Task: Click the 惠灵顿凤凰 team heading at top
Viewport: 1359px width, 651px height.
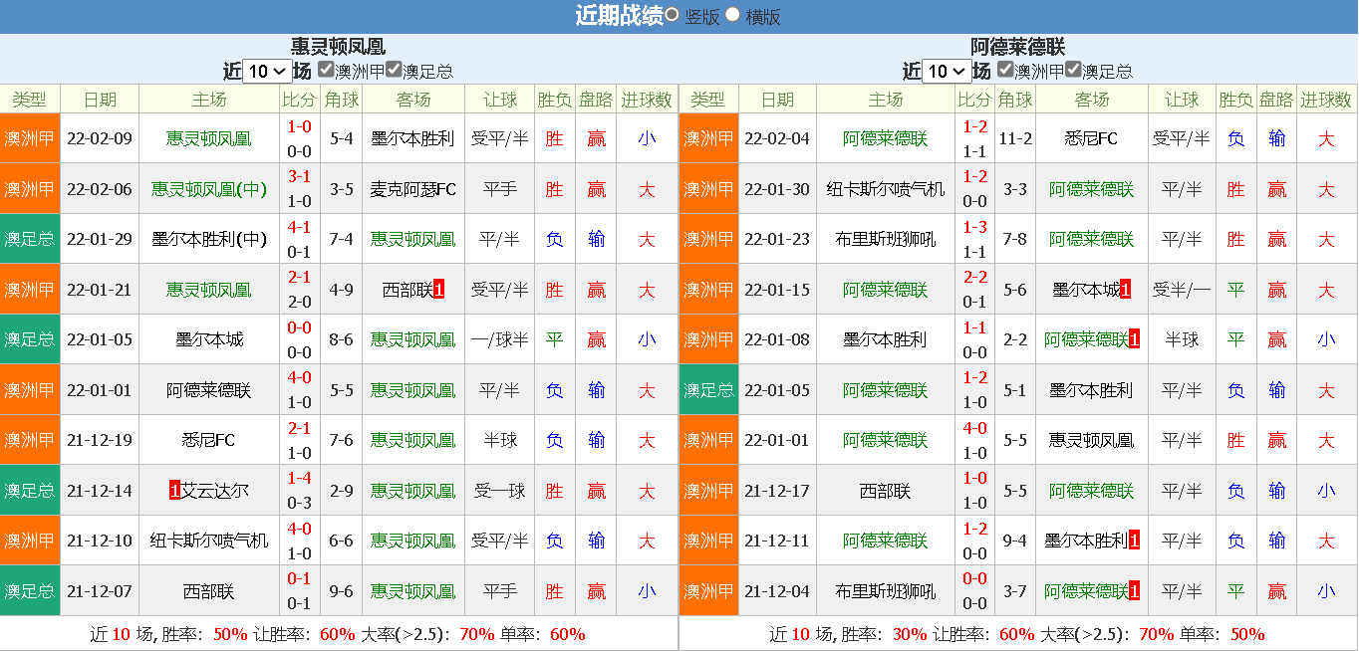Action: coord(339,47)
